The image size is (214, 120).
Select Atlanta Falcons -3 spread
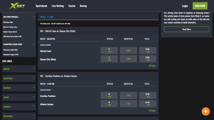pos(109,104)
